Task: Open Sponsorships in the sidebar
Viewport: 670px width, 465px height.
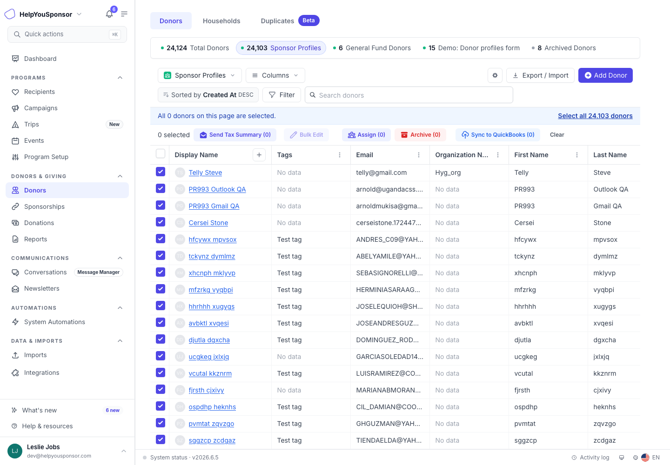Action: tap(67, 206)
